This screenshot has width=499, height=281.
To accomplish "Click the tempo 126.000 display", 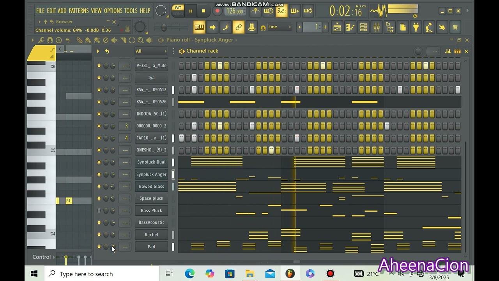I will coord(235,11).
